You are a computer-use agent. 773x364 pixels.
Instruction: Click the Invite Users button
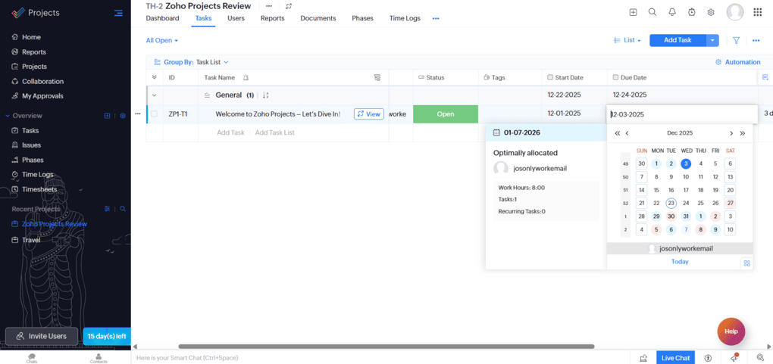pyautogui.click(x=42, y=336)
